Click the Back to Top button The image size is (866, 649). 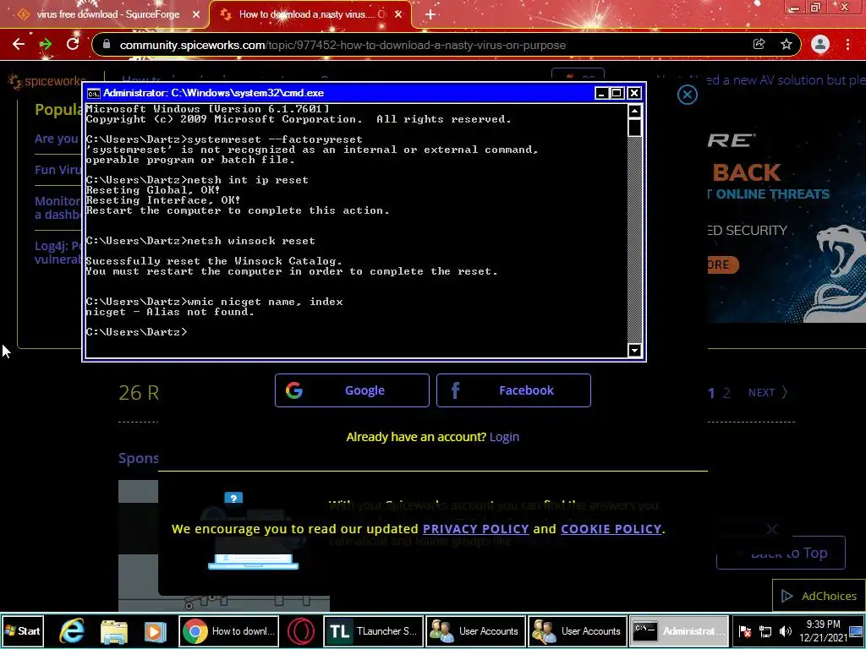(x=781, y=553)
